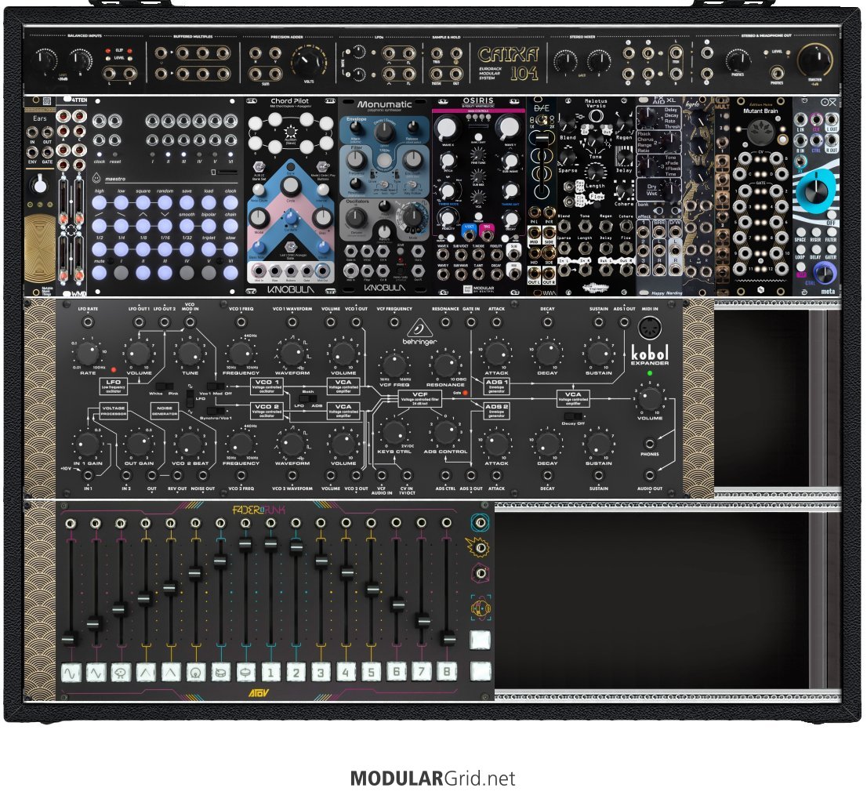Image resolution: width=867 pixels, height=795 pixels.
Task: Turn the Kobol TUNE knob
Action: pyautogui.click(x=190, y=353)
